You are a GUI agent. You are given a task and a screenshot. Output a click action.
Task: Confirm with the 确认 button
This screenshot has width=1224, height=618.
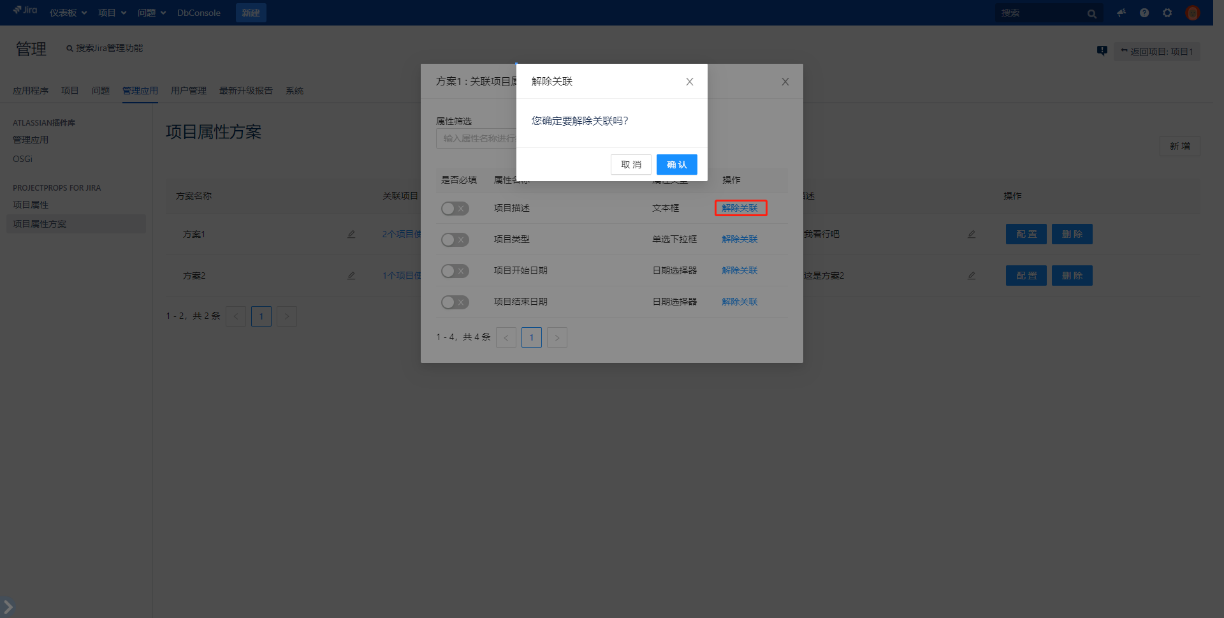(x=676, y=165)
